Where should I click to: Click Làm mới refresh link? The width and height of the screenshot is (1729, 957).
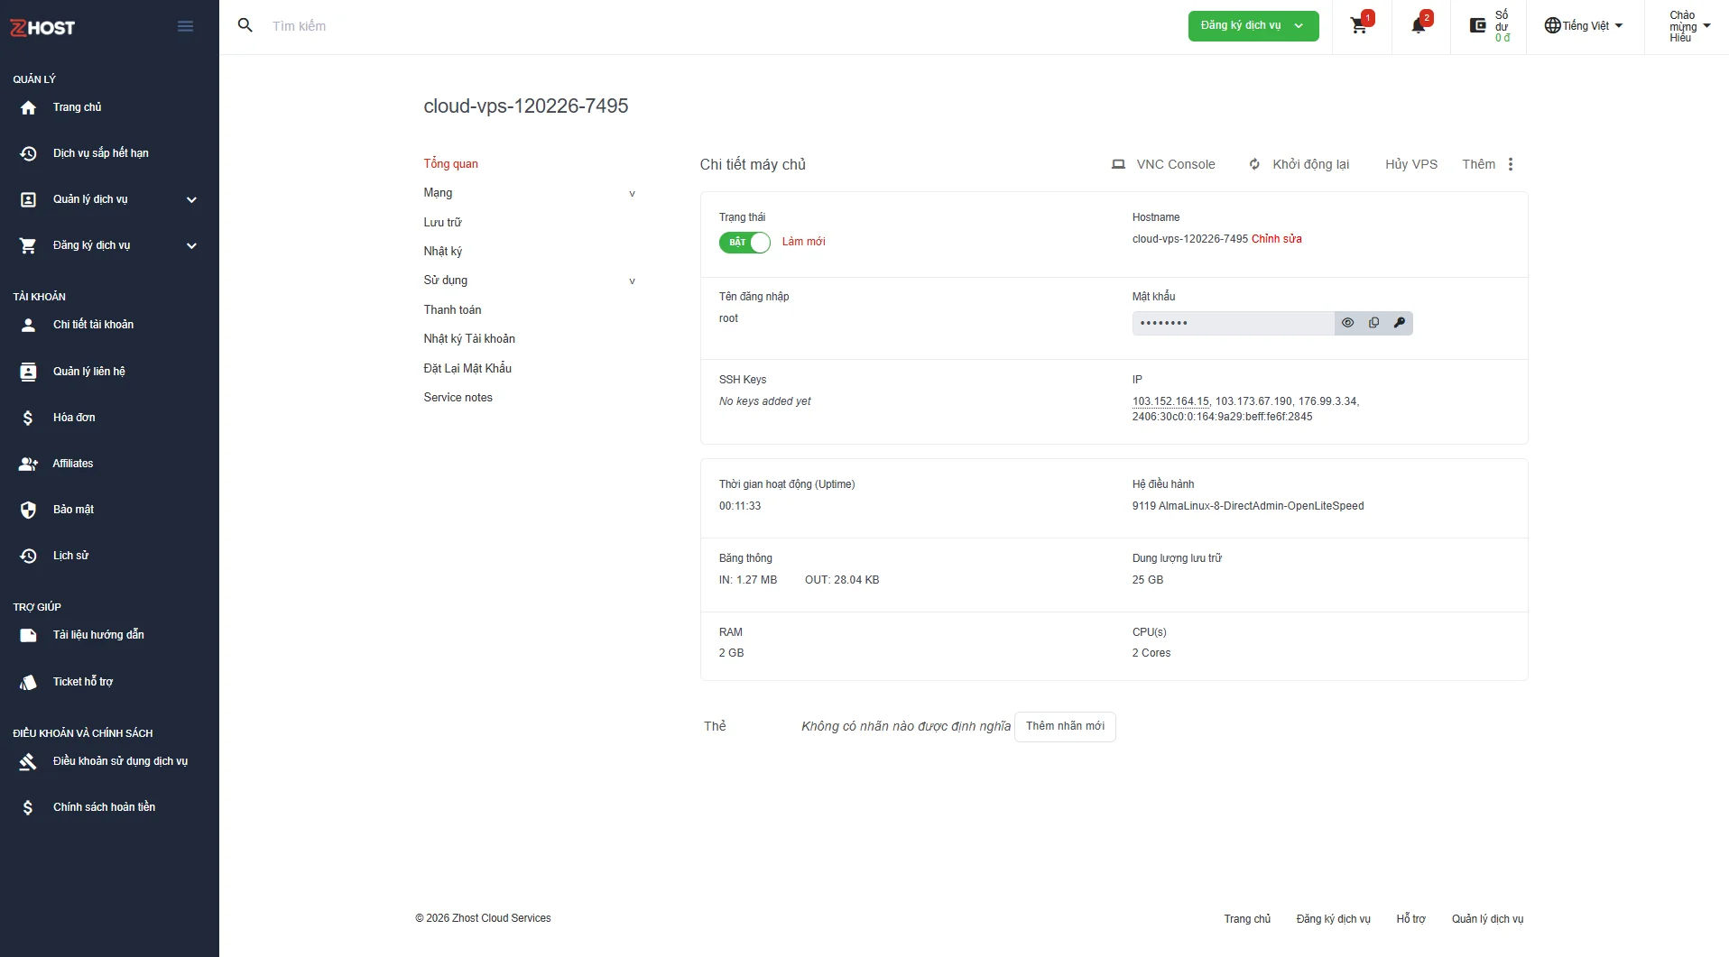pos(803,242)
